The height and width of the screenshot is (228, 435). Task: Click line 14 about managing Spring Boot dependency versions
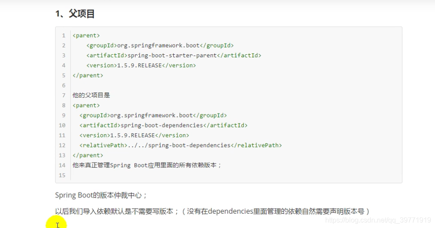point(147,165)
